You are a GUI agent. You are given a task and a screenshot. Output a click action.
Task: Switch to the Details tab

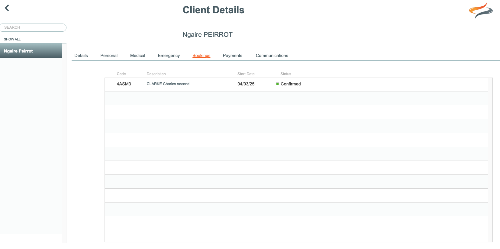(81, 56)
